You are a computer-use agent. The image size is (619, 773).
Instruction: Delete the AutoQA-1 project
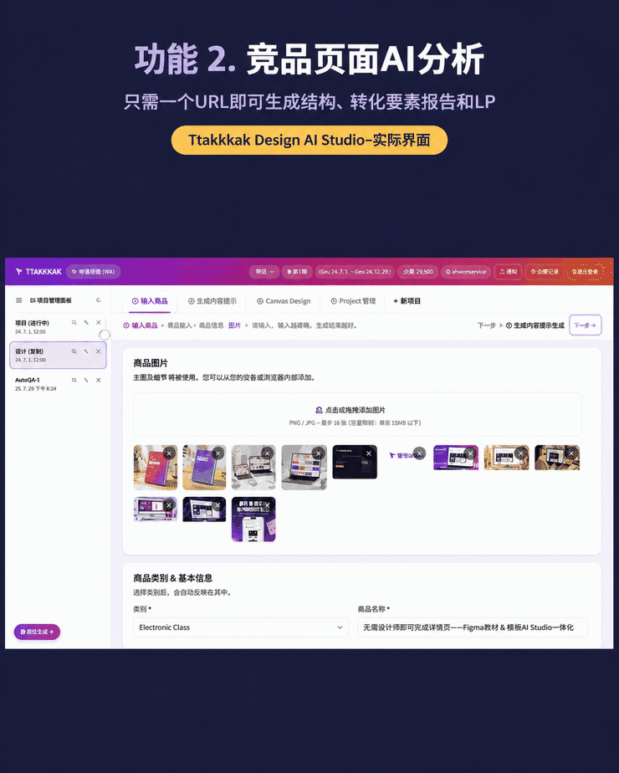tap(99, 380)
